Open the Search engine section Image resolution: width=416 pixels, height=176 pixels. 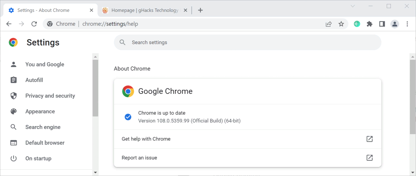(43, 127)
